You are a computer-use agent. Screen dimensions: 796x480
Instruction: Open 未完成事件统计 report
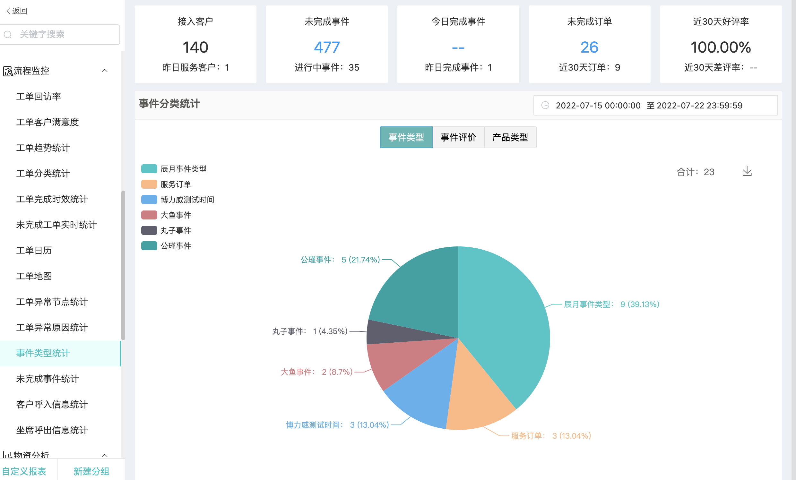pyautogui.click(x=48, y=379)
